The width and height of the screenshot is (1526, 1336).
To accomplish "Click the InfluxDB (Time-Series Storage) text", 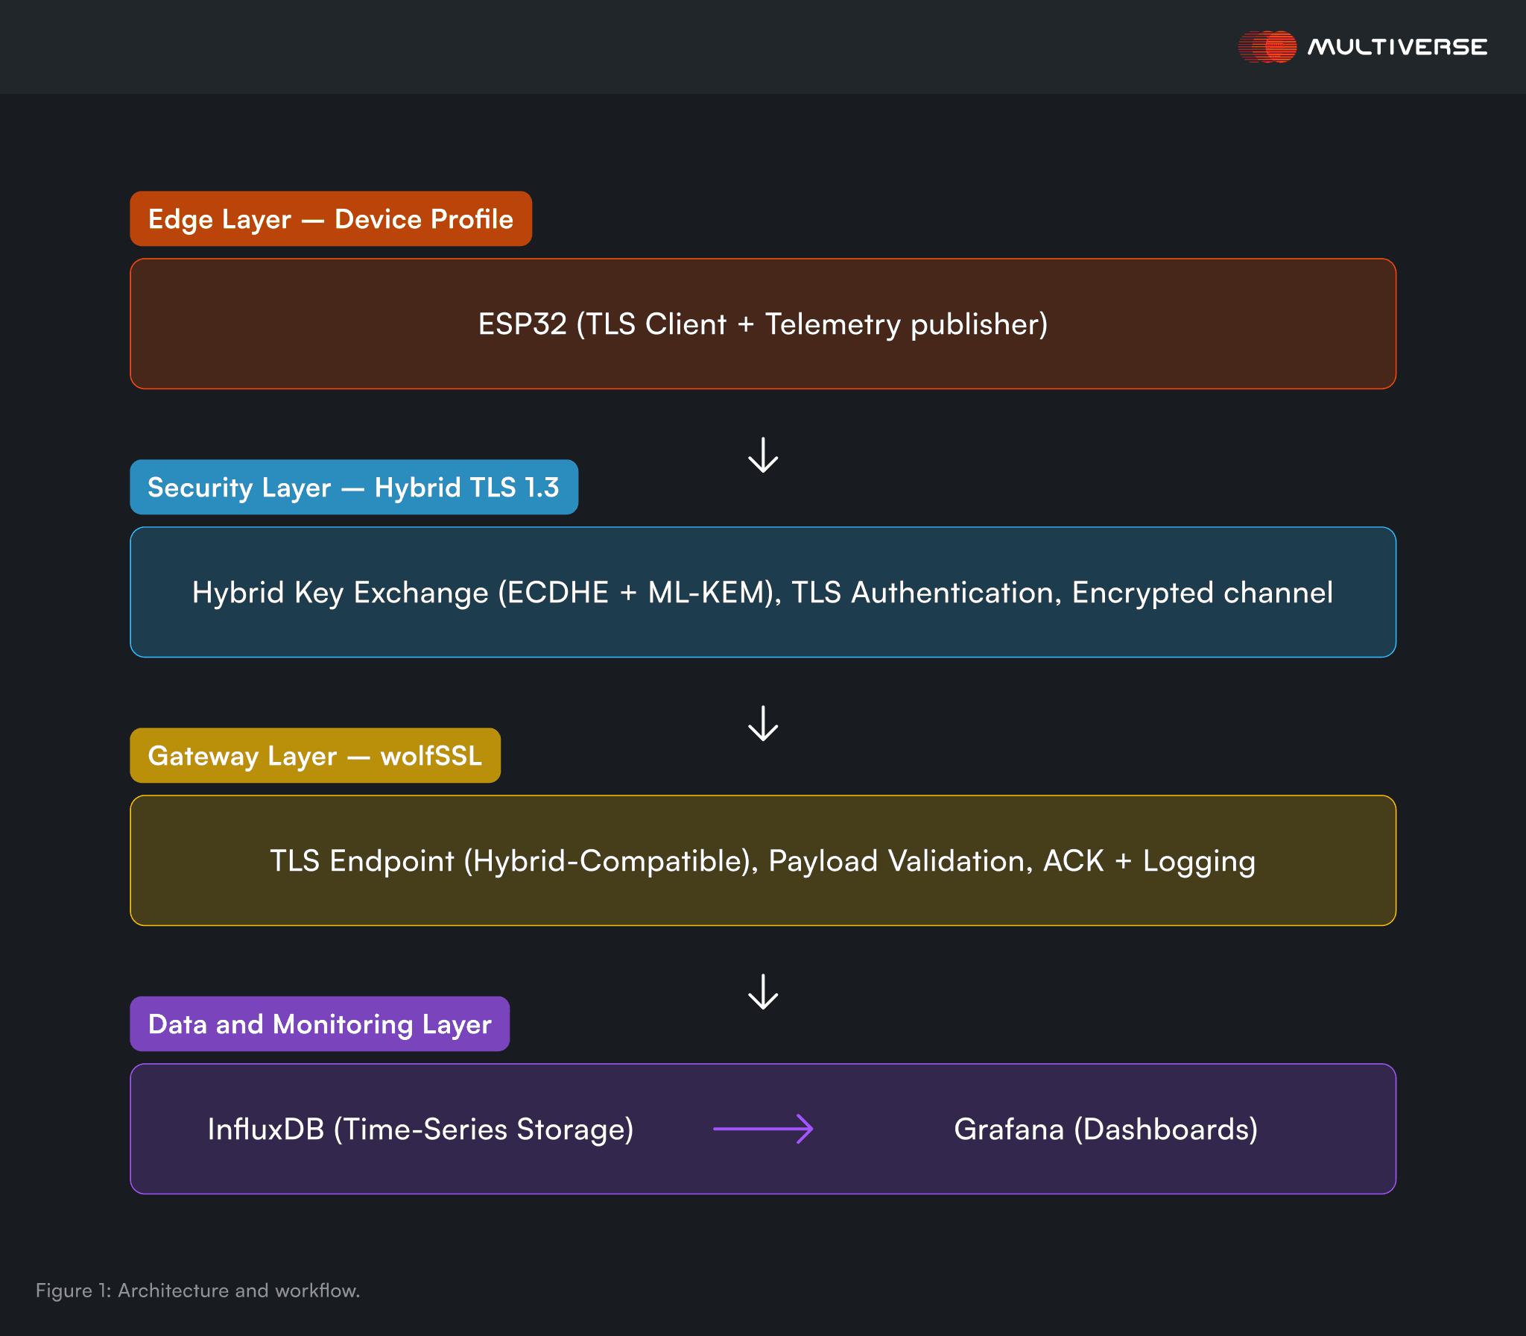I will [421, 1129].
